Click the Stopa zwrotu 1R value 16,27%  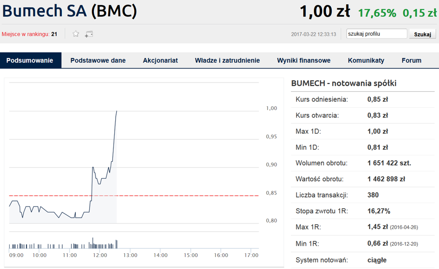pyautogui.click(x=379, y=211)
